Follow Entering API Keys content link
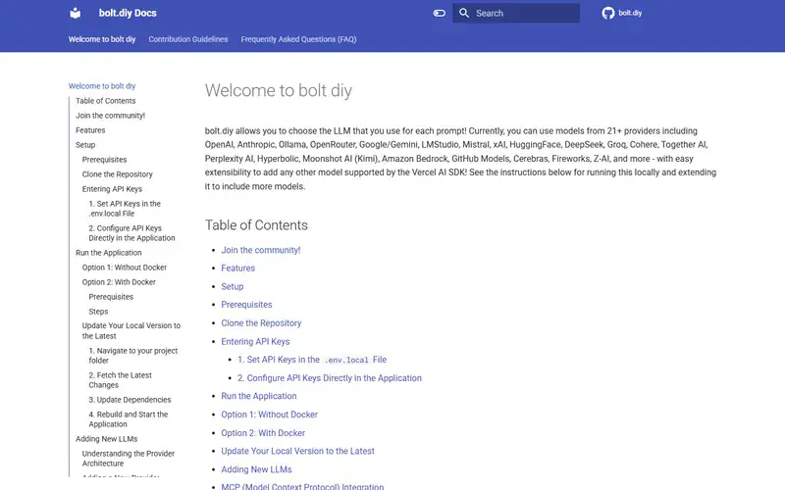This screenshot has height=490, width=785. click(255, 341)
